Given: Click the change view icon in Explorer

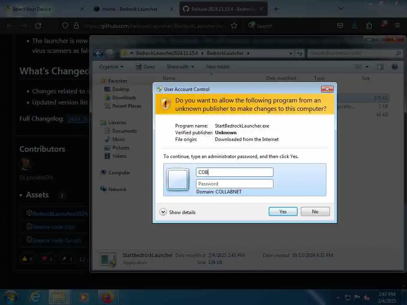Looking at the screenshot, I should [x=359, y=67].
